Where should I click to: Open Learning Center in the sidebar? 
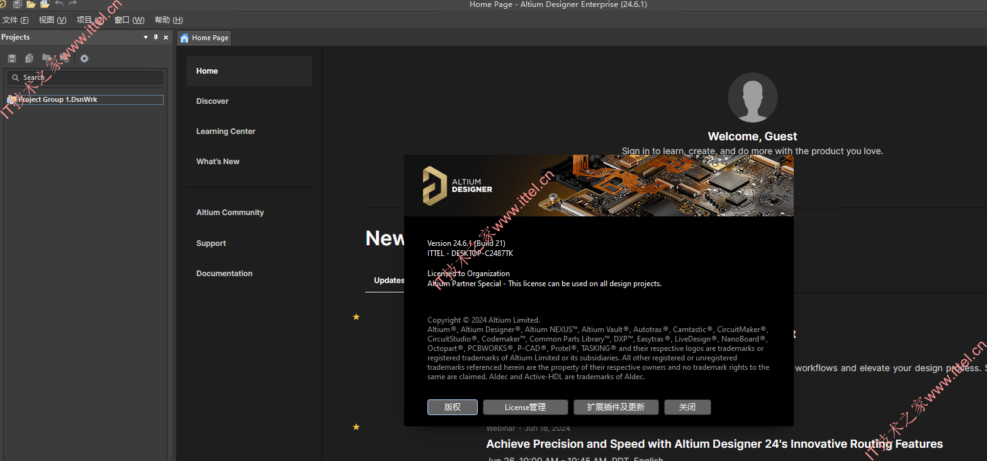[225, 131]
